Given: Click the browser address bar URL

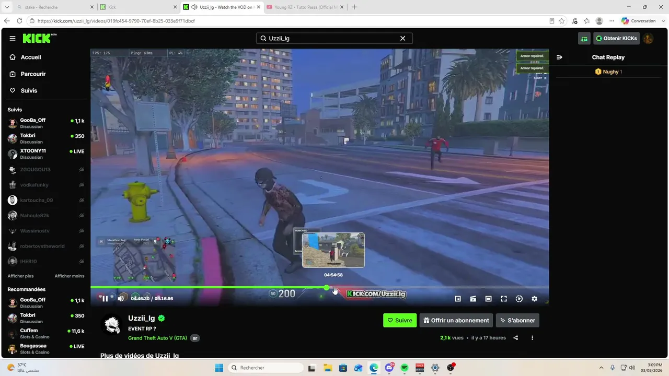Looking at the screenshot, I should point(116,21).
